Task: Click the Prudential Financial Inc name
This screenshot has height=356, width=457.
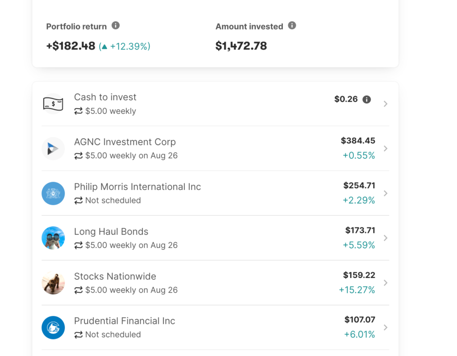Action: 125,321
